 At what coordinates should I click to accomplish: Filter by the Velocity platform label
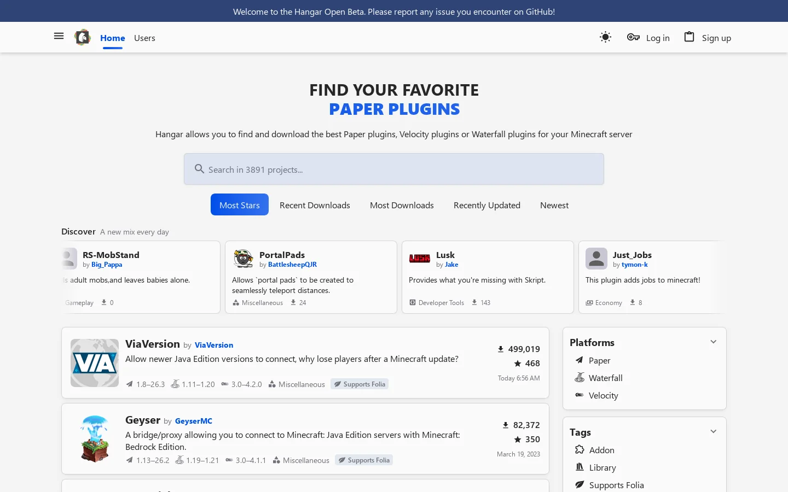tap(604, 395)
